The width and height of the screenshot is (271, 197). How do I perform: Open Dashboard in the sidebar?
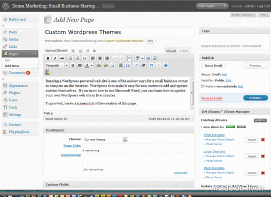coord(17,19)
